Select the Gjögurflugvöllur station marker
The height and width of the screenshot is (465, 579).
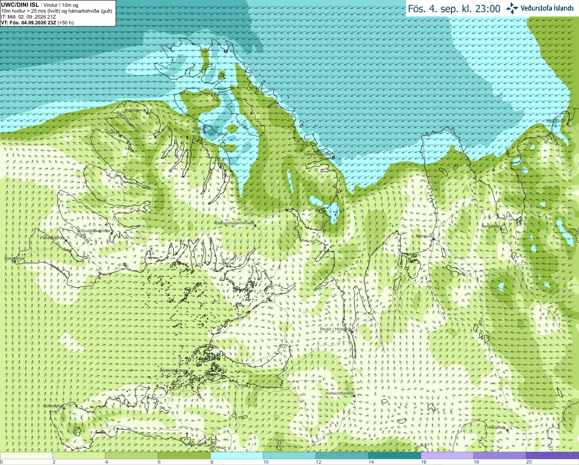[333, 157]
